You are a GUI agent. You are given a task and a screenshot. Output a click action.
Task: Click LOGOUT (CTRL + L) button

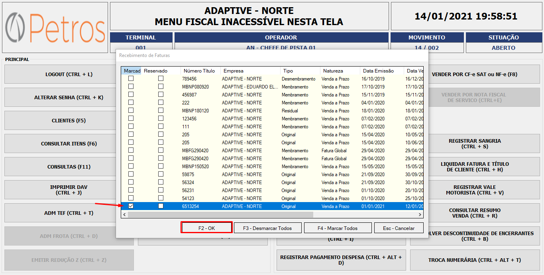coord(60,75)
